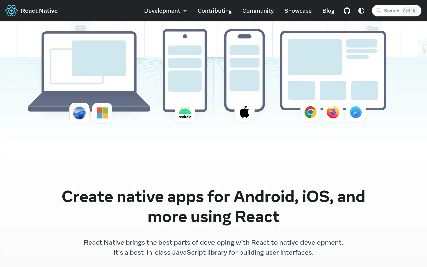Click the Firefox browser icon

tap(333, 112)
